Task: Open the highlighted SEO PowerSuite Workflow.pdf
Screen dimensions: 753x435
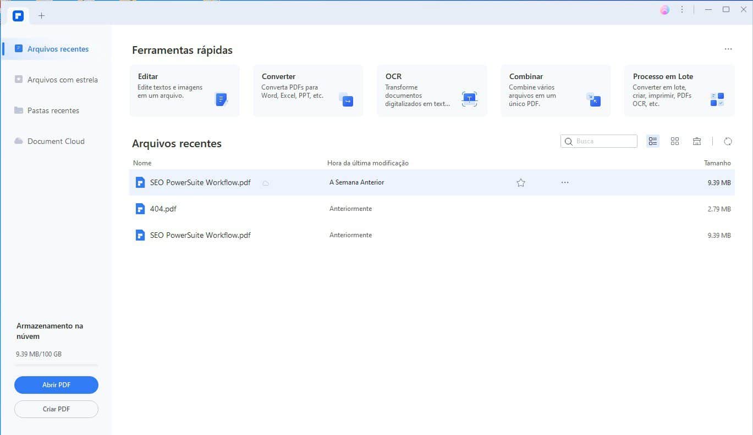Action: 432,182
